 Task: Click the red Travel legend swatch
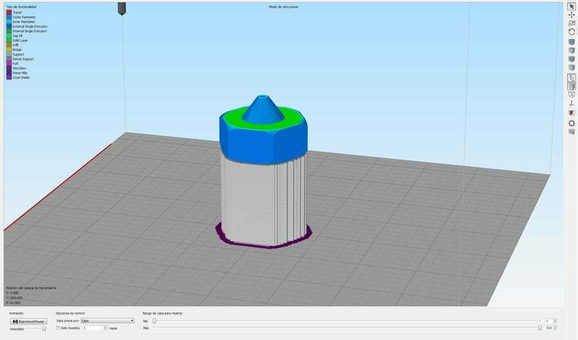click(x=9, y=12)
